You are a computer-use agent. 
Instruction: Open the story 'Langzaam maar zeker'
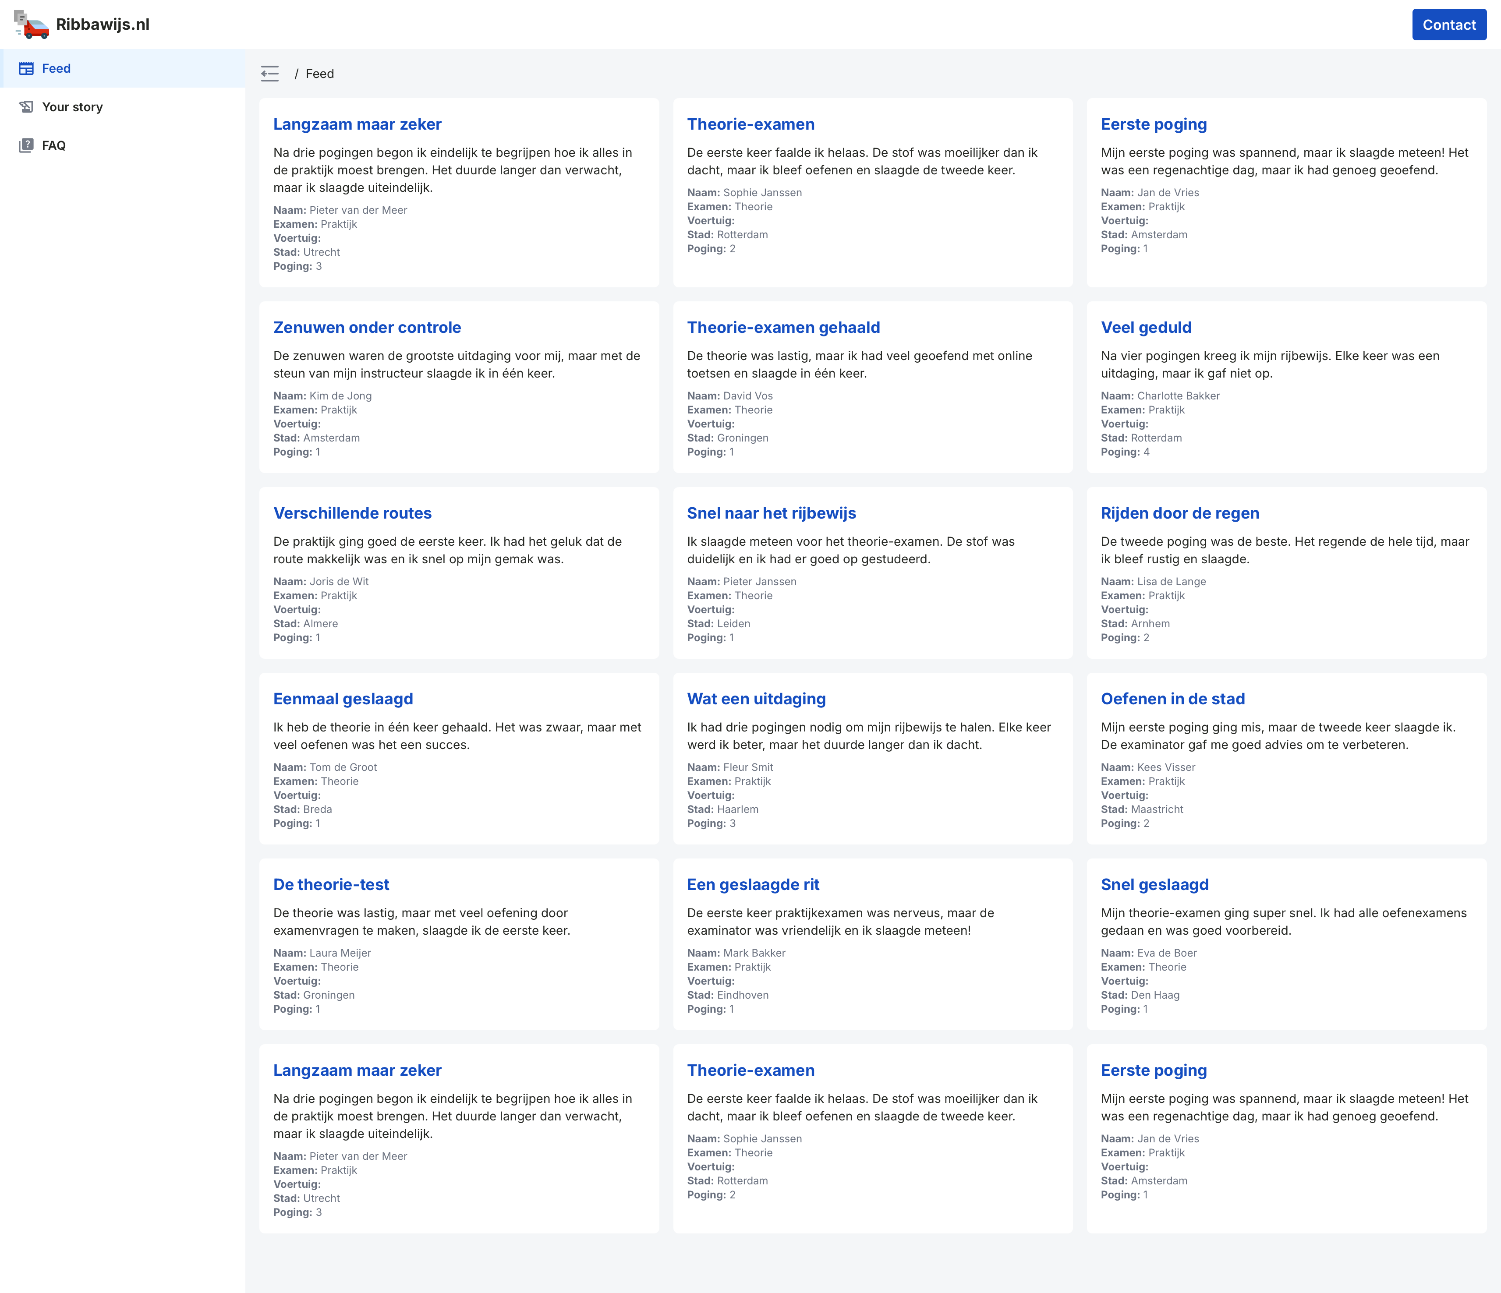pos(357,124)
